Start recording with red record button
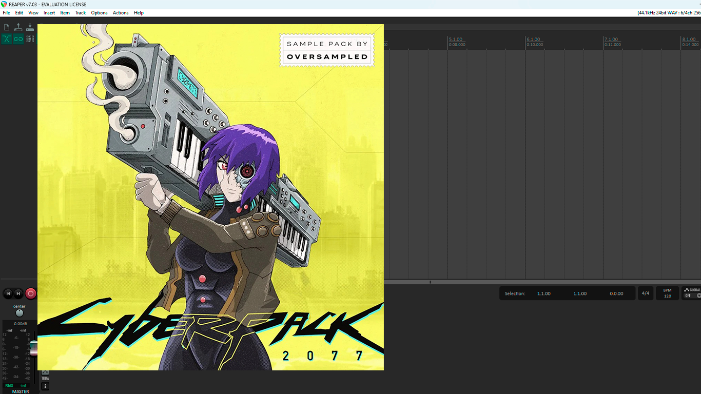The image size is (701, 394). [x=31, y=293]
